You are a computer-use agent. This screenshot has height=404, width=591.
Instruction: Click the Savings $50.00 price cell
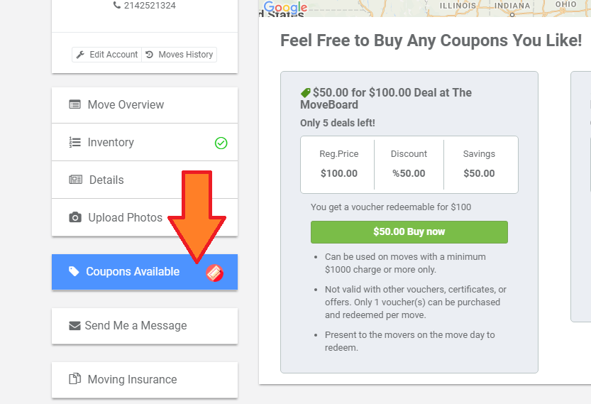pyautogui.click(x=479, y=165)
